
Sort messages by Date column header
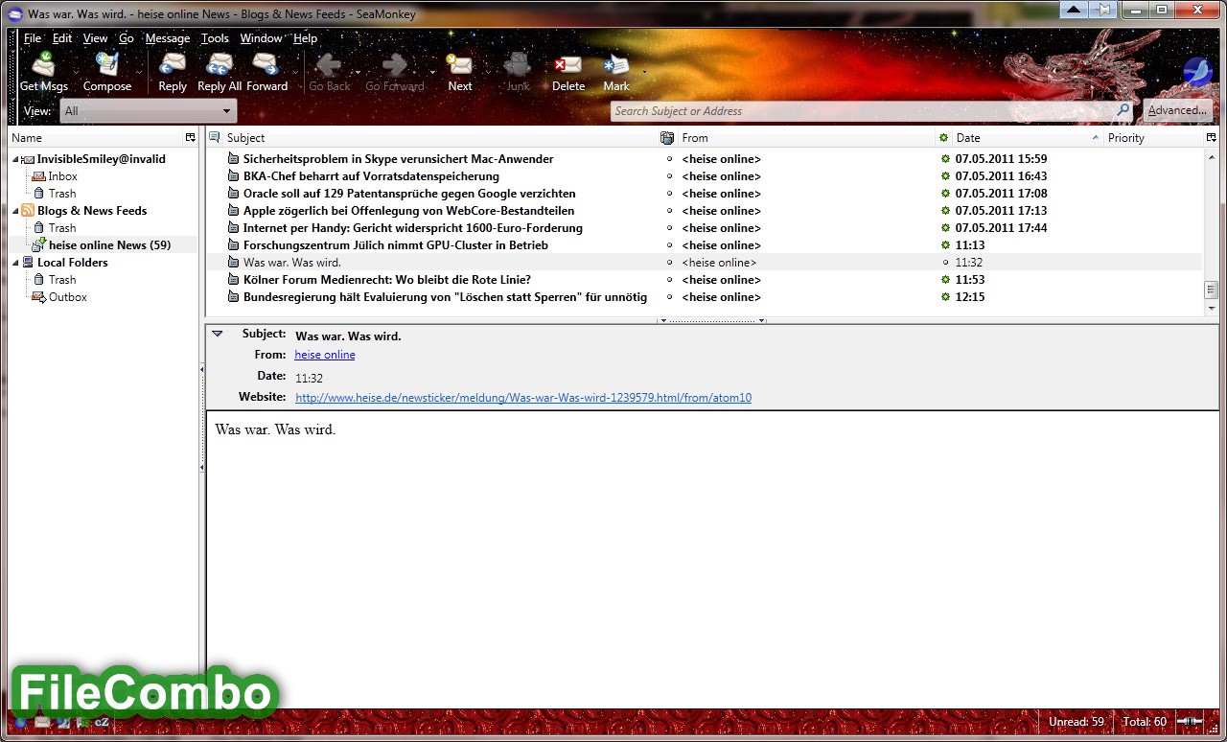click(x=1027, y=137)
